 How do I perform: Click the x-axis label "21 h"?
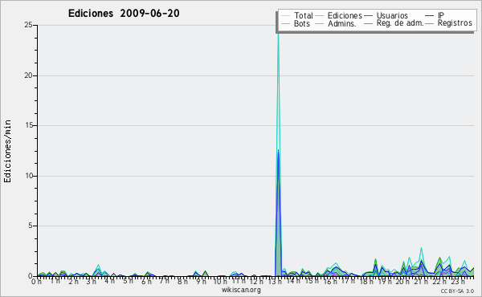pos(421,281)
